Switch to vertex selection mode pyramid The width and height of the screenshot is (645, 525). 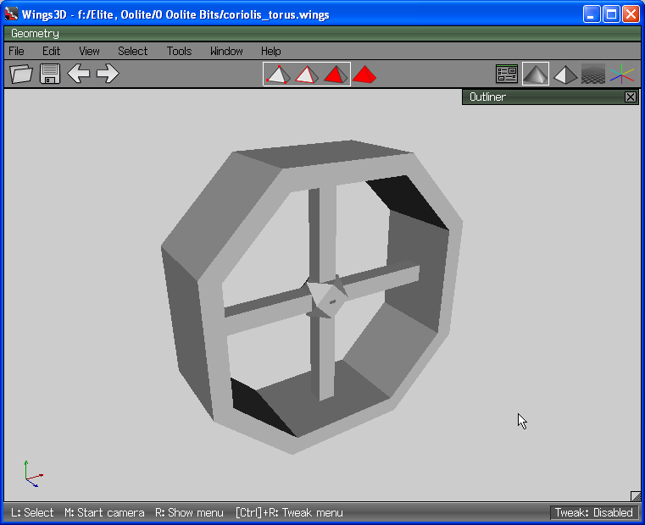pos(278,75)
